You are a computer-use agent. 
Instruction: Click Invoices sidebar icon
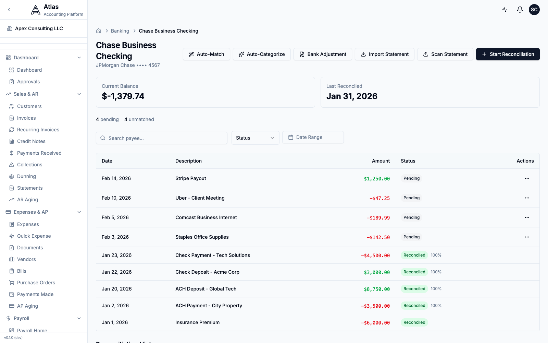(x=12, y=118)
